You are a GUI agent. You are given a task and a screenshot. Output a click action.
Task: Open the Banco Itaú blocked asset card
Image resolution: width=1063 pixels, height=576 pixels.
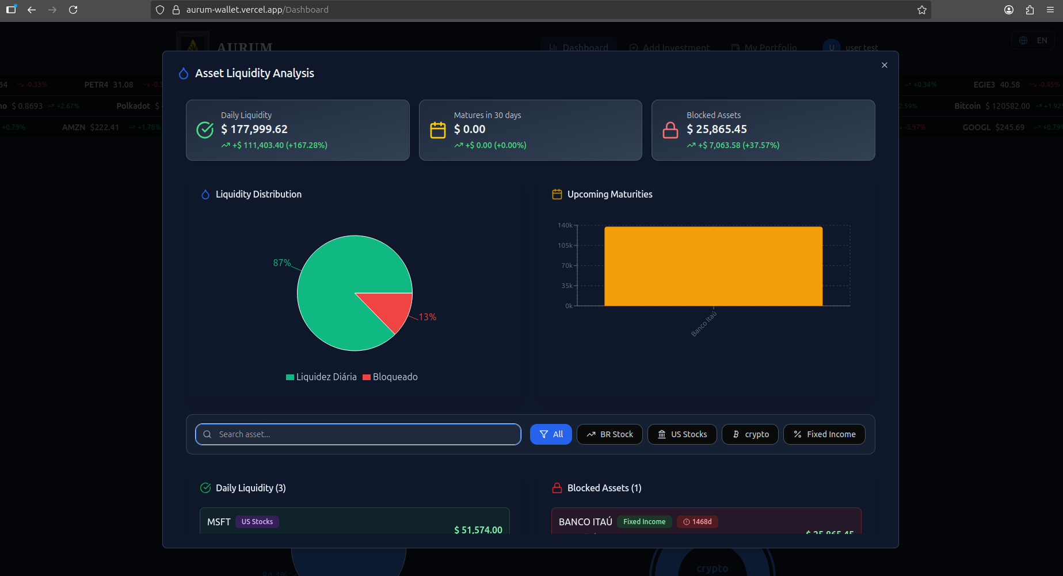706,522
